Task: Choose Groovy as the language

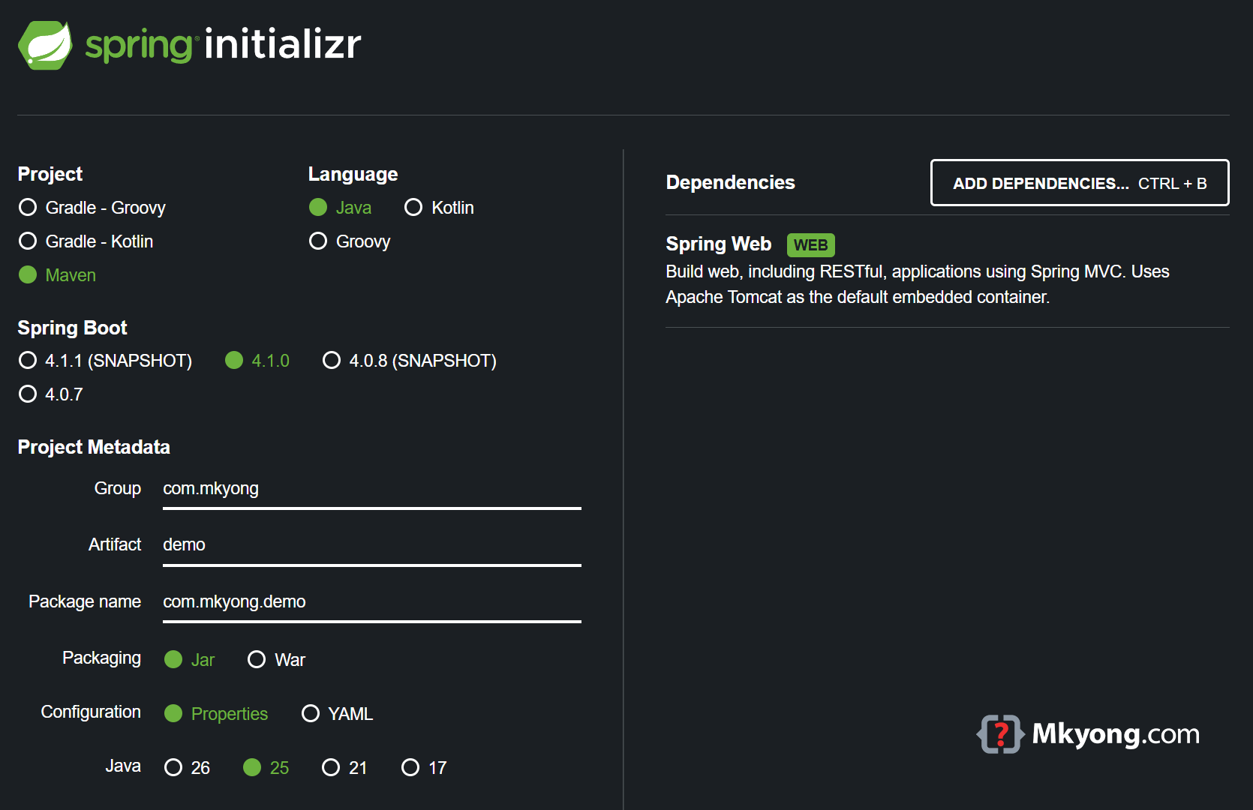Action: point(350,241)
